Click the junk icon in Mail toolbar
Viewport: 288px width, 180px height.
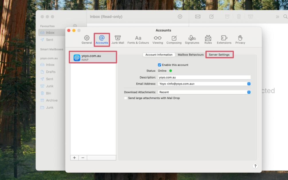250,17
